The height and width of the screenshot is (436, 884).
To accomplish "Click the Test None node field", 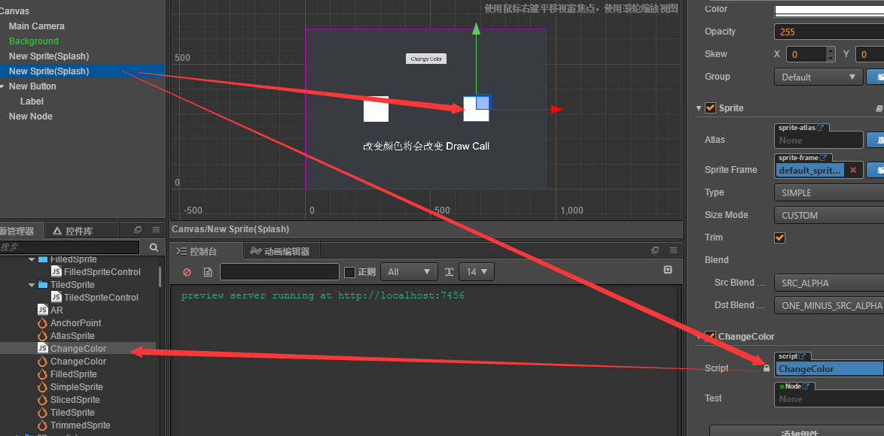I will click(829, 398).
